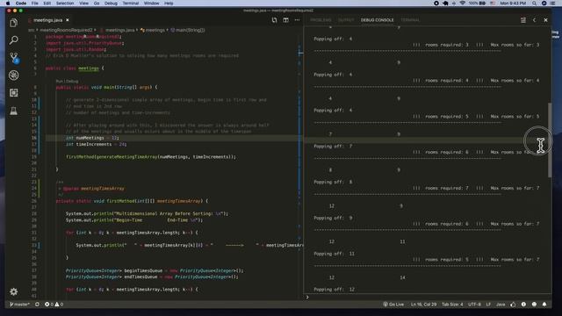Open the Extensions view
The width and height of the screenshot is (562, 316).
coord(14,93)
